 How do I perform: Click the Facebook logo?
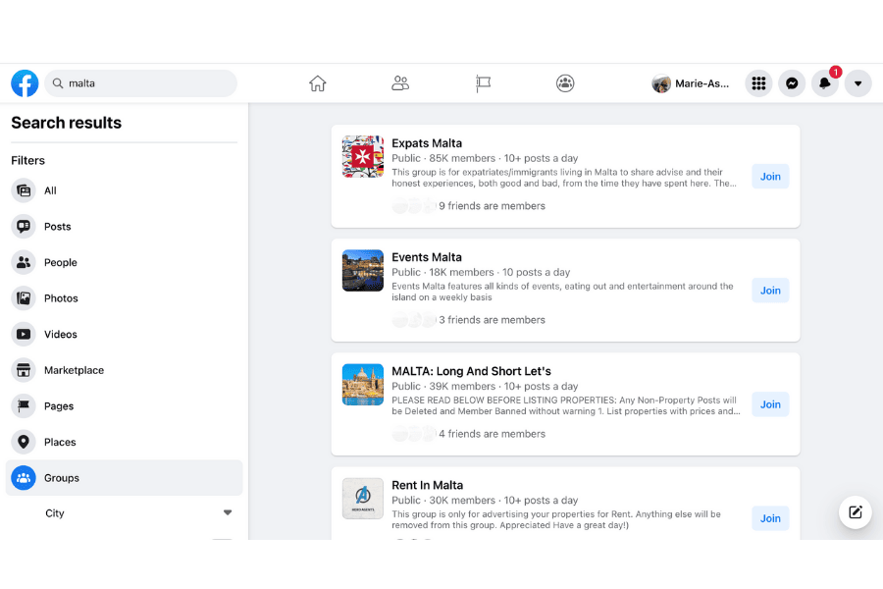coord(25,83)
